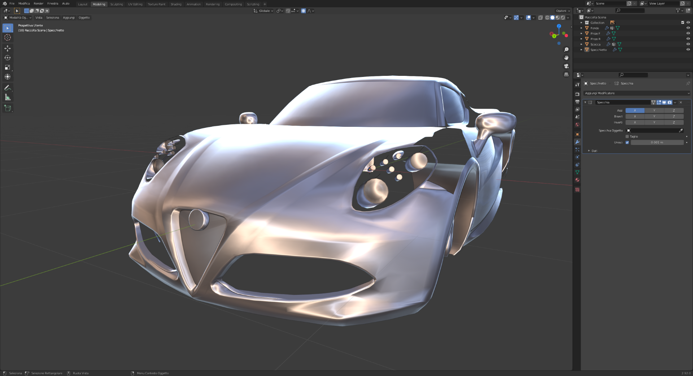The height and width of the screenshot is (376, 693).
Task: Open the Aggiungi Modificatore dropdown
Action: click(x=637, y=93)
